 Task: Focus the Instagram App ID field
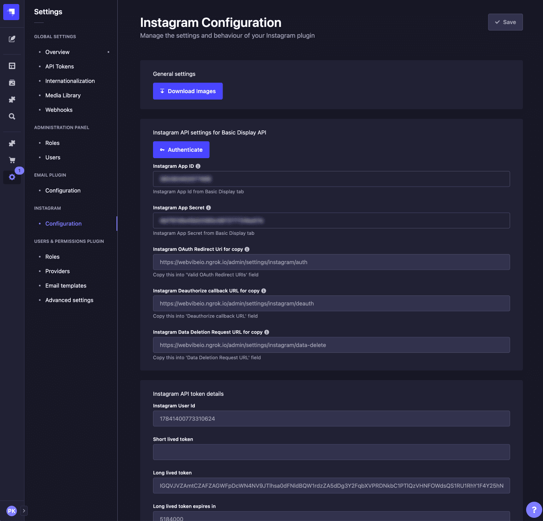(x=331, y=179)
